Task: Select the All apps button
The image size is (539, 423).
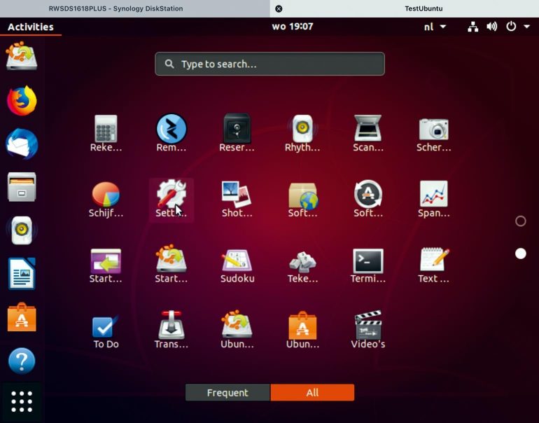Action: coord(312,393)
